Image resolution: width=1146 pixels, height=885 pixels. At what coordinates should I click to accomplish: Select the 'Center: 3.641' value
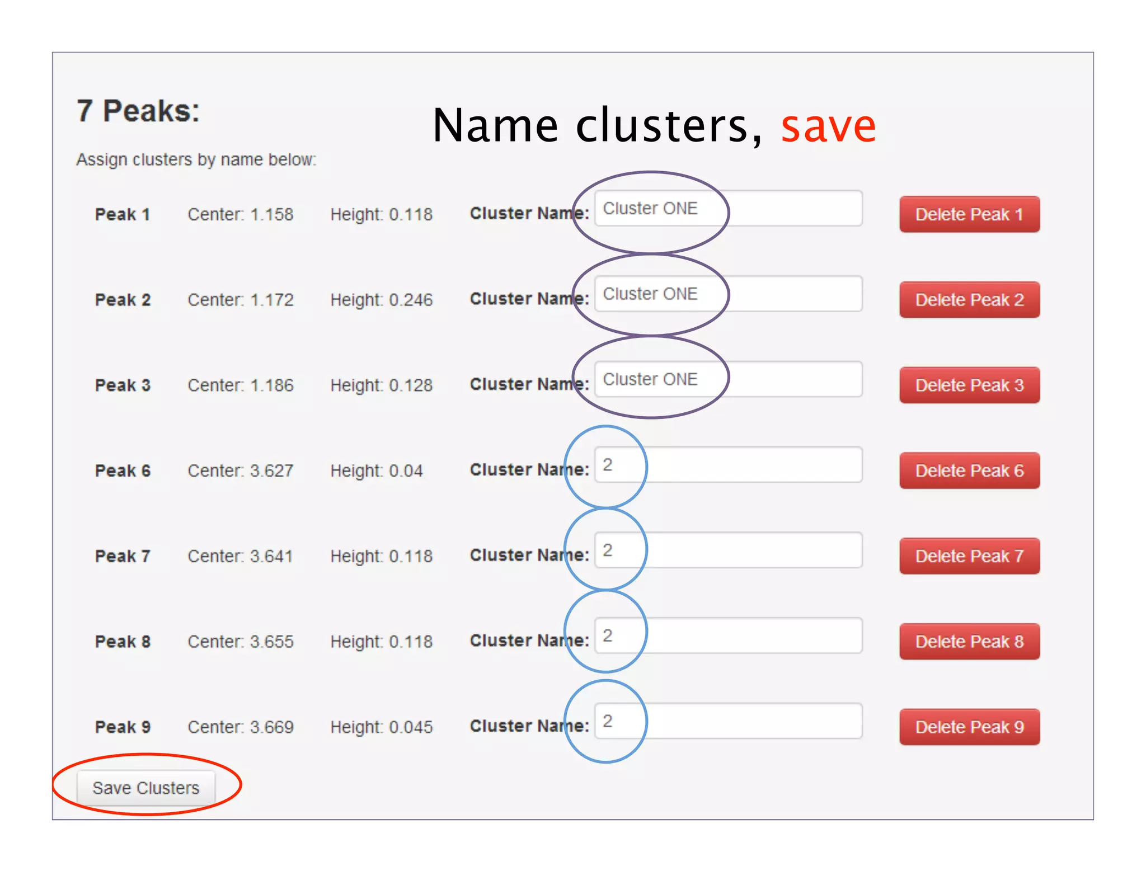point(241,556)
